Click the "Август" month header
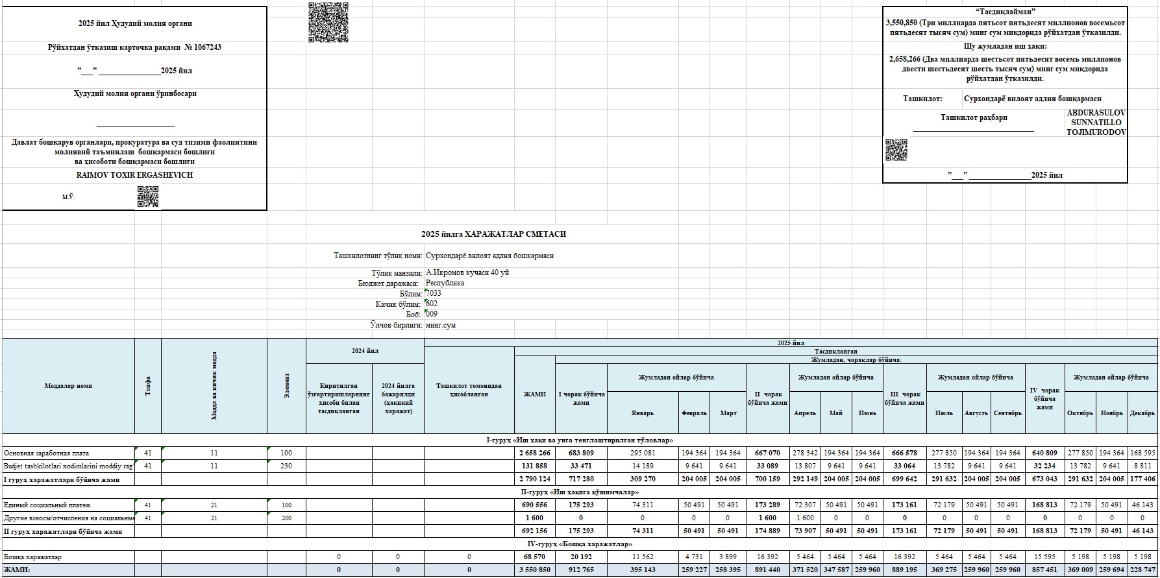 [x=976, y=413]
